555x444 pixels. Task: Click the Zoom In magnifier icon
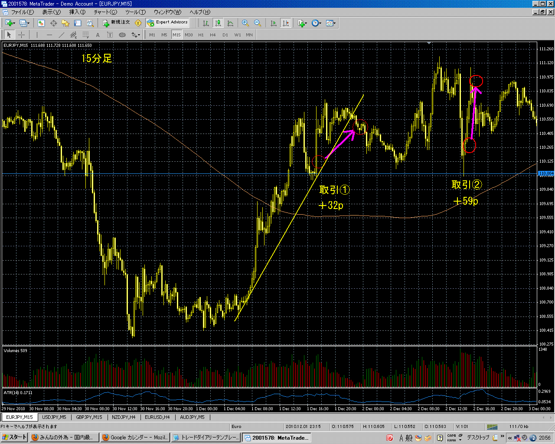point(245,23)
